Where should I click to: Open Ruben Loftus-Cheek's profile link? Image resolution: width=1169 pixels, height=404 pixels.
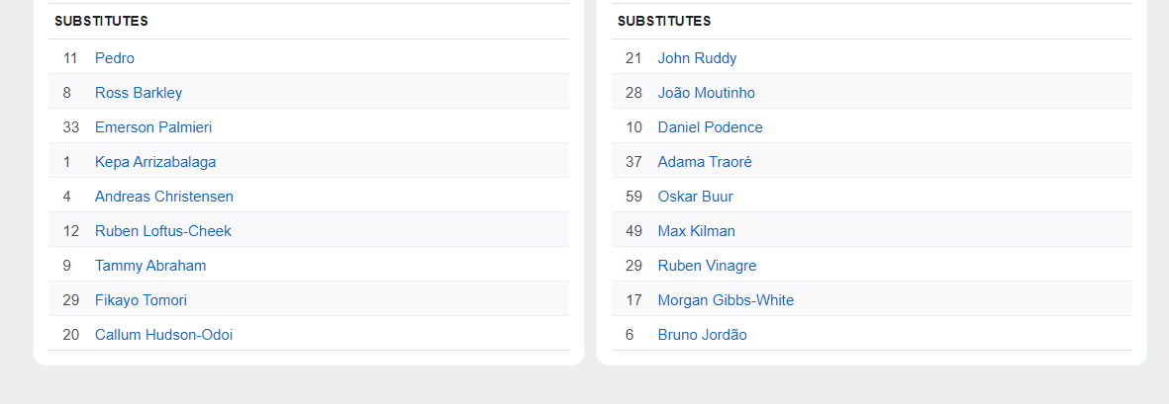click(163, 231)
